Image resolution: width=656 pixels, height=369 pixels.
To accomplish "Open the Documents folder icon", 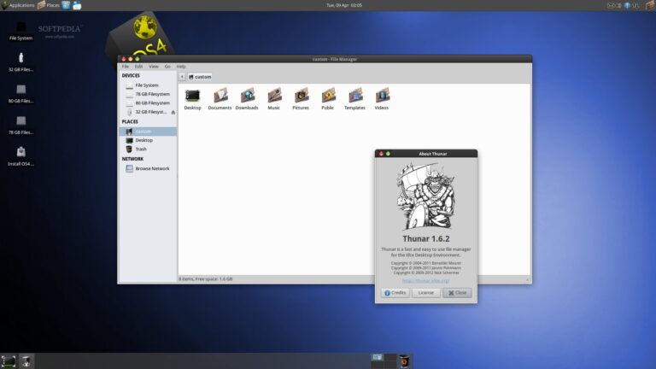I will (x=220, y=96).
